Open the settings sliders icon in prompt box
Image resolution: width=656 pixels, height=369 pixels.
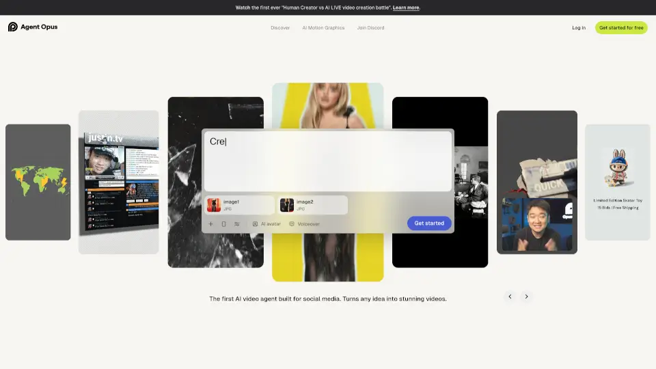236,223
